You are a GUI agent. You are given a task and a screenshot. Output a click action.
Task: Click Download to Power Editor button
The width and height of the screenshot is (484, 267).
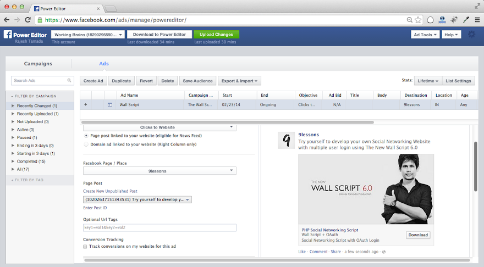coord(159,35)
